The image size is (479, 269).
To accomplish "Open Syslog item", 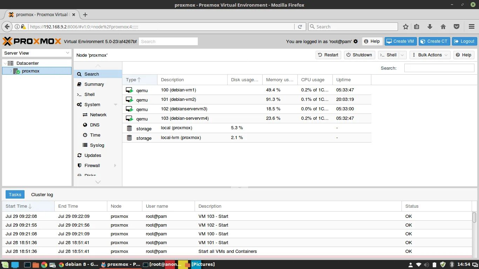I will pyautogui.click(x=98, y=145).
